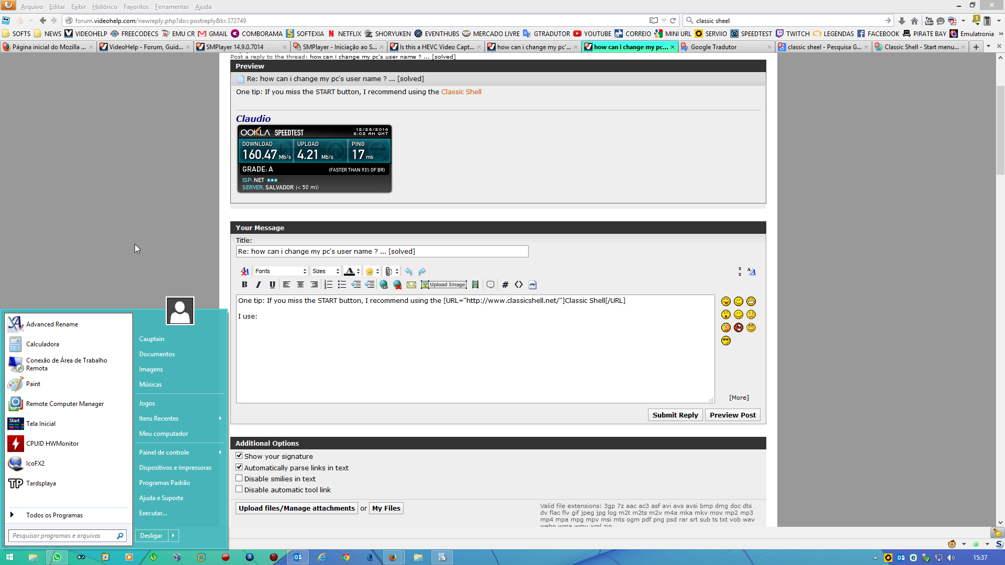Click the Upload Image toolbar button

tap(443, 285)
